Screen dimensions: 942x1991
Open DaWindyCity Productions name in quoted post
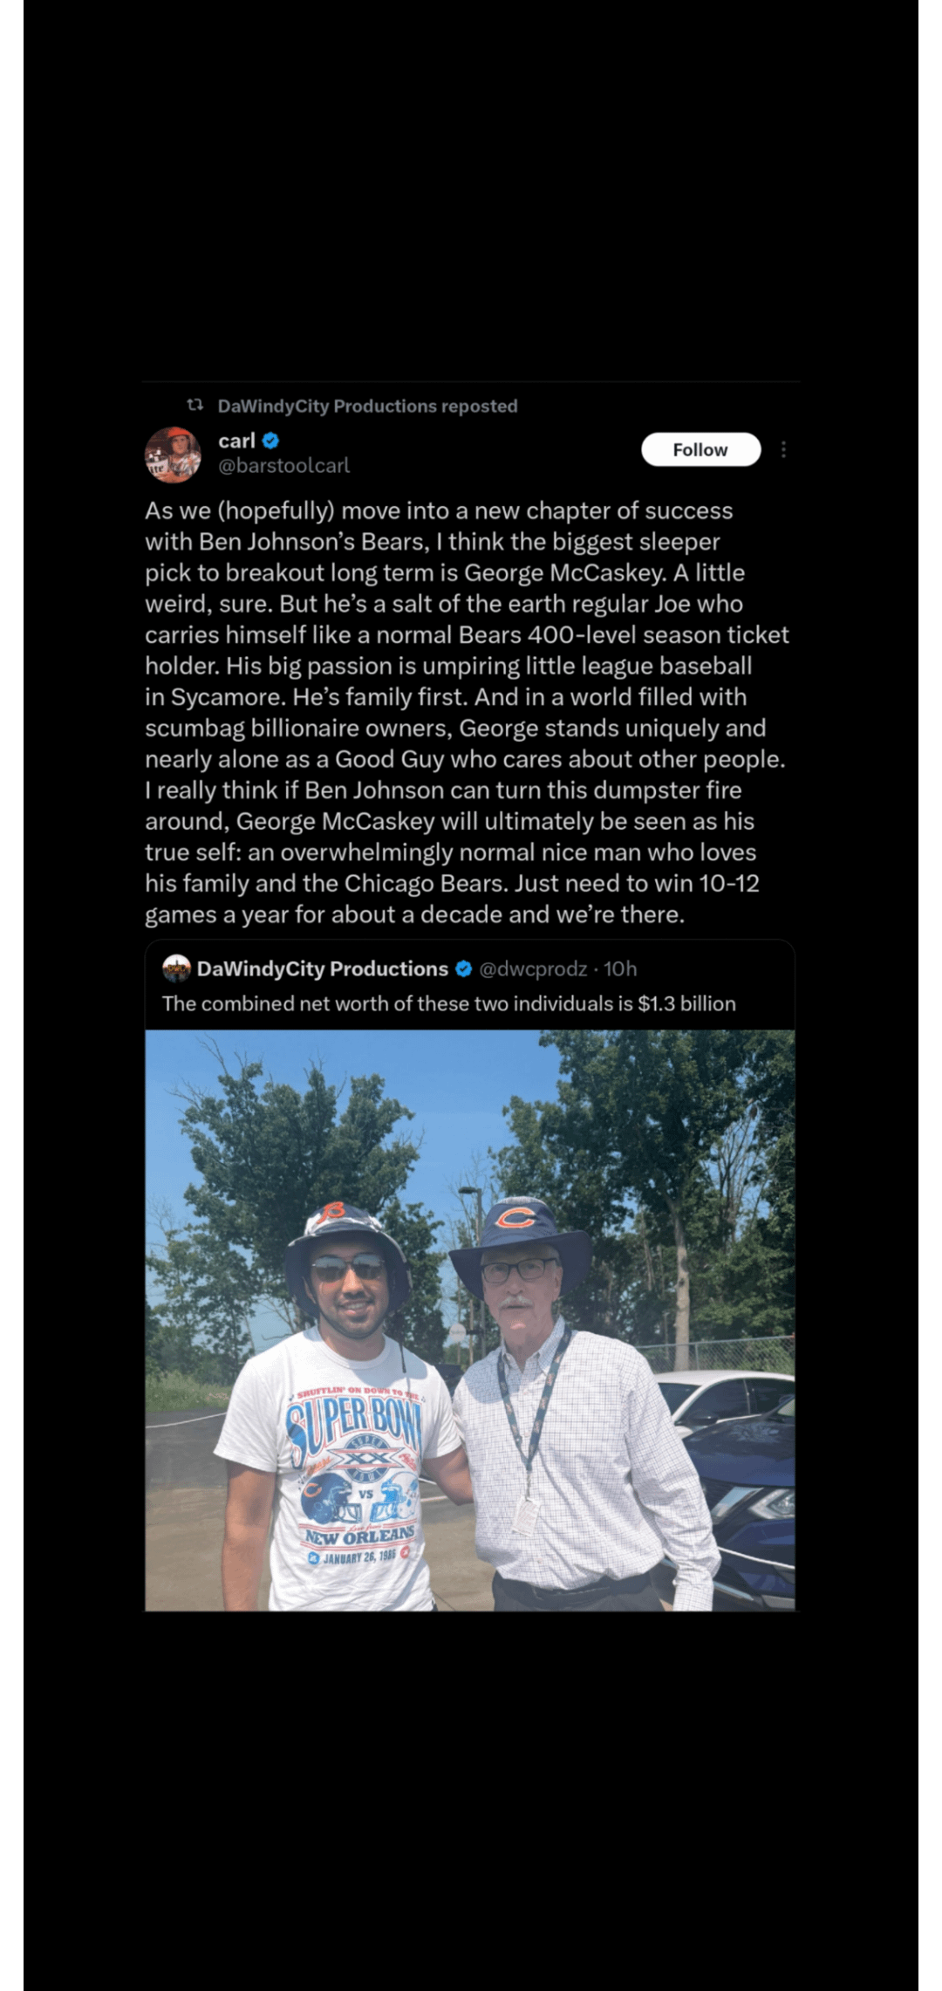pos(323,968)
